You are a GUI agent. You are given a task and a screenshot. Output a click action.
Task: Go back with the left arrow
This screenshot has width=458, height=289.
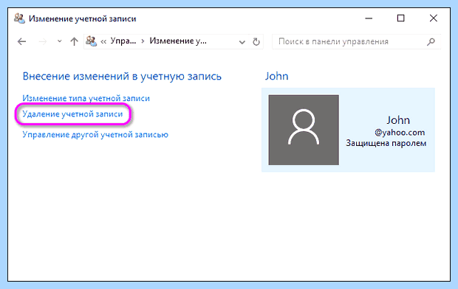click(22, 42)
